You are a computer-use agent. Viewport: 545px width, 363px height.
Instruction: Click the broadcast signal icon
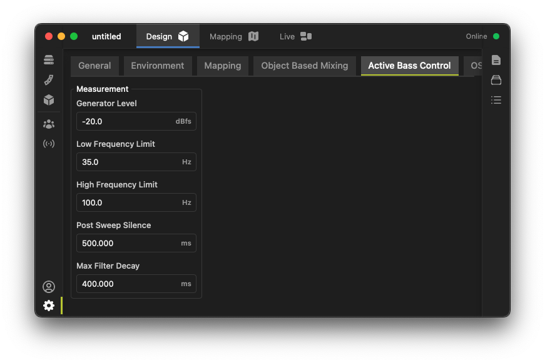tap(49, 144)
